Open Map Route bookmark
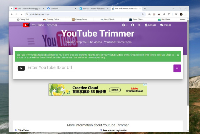This screenshot has width=200, height=134. [164, 20]
